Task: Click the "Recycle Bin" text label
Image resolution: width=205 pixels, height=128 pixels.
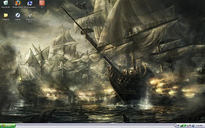Action: (x=6, y=7)
